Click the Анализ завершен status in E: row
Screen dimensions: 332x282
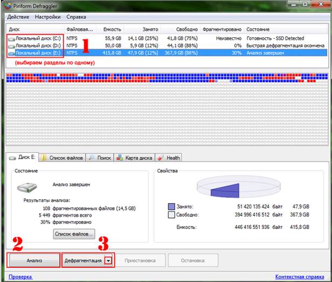coord(265,53)
